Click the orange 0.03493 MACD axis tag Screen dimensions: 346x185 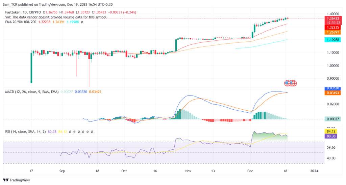coord(333,93)
